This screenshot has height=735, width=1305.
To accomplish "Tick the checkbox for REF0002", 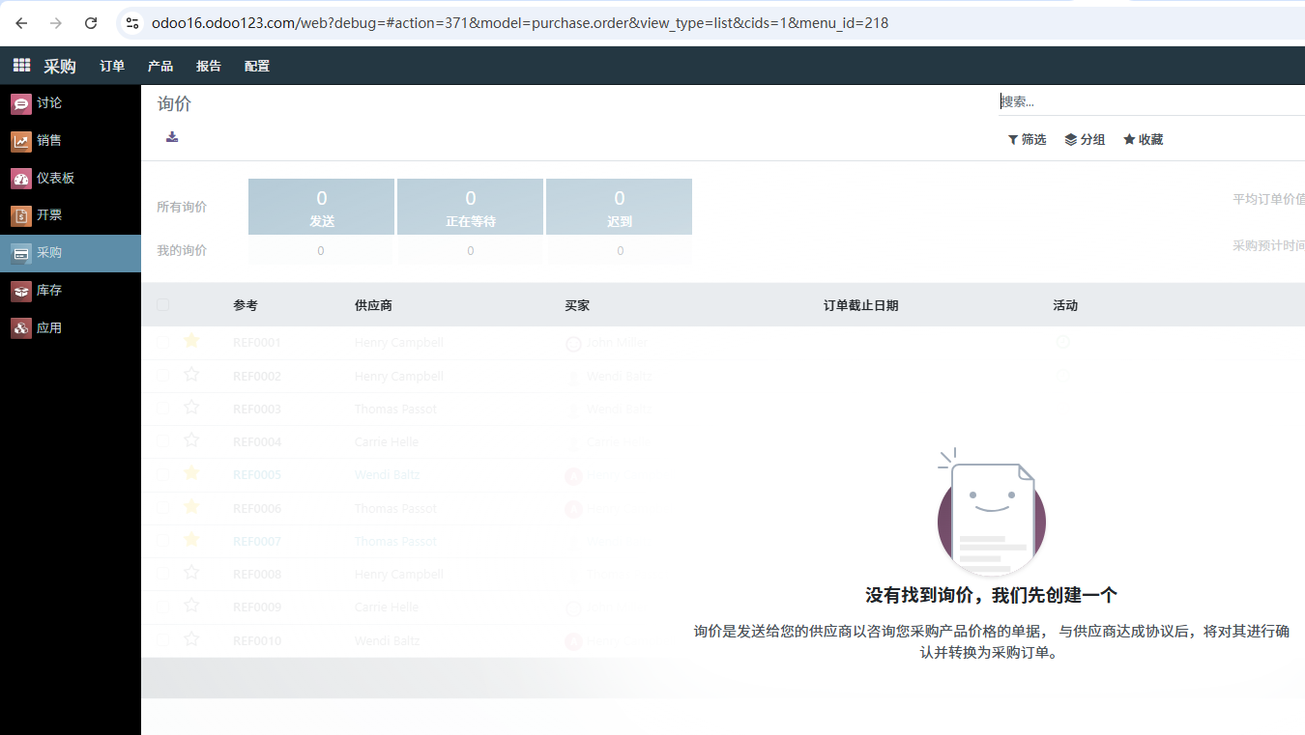I will tap(162, 376).
